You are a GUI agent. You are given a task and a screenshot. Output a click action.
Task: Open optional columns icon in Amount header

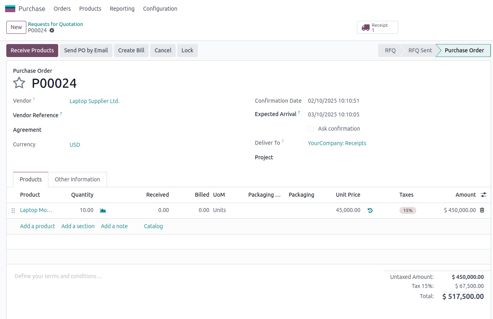[483, 194]
